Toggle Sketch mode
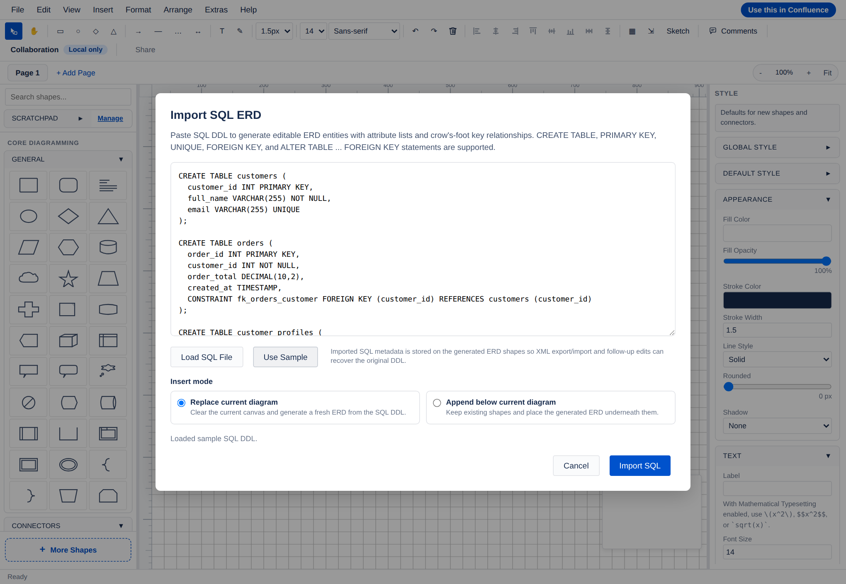The image size is (846, 584). tap(678, 31)
